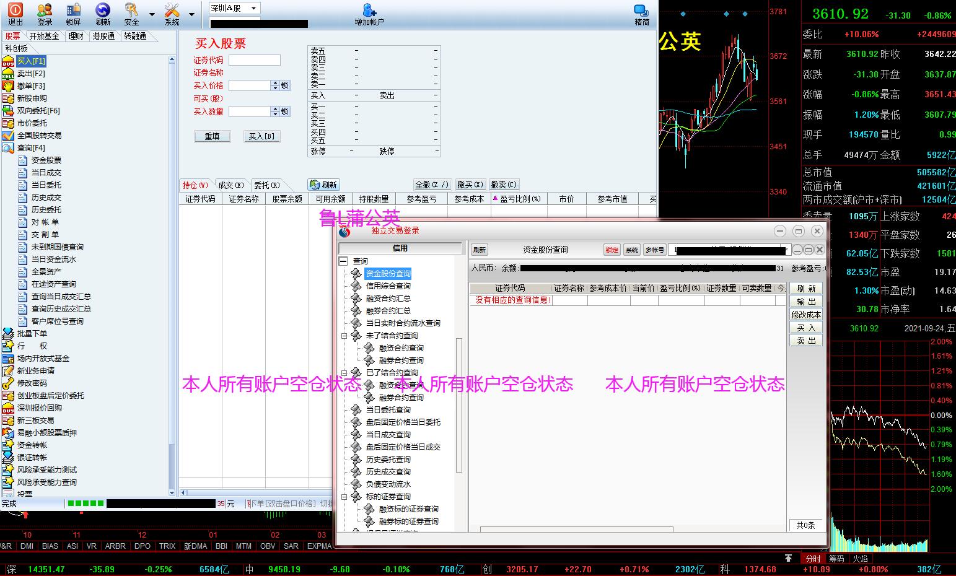Open 银证转帐 bank transfer icon
The width and height of the screenshot is (956, 576).
click(7, 458)
